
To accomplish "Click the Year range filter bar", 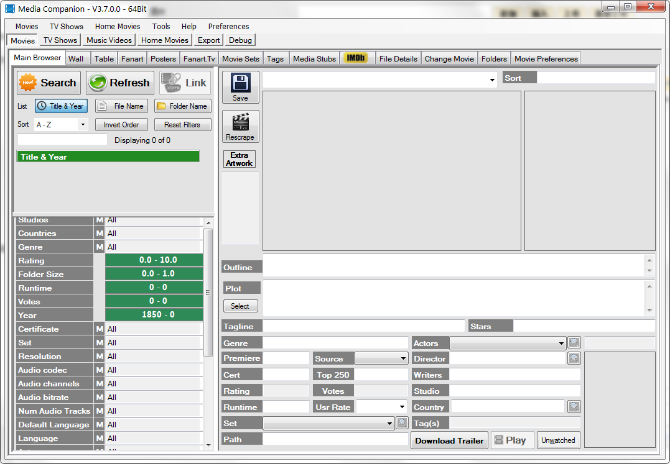I will 154,315.
